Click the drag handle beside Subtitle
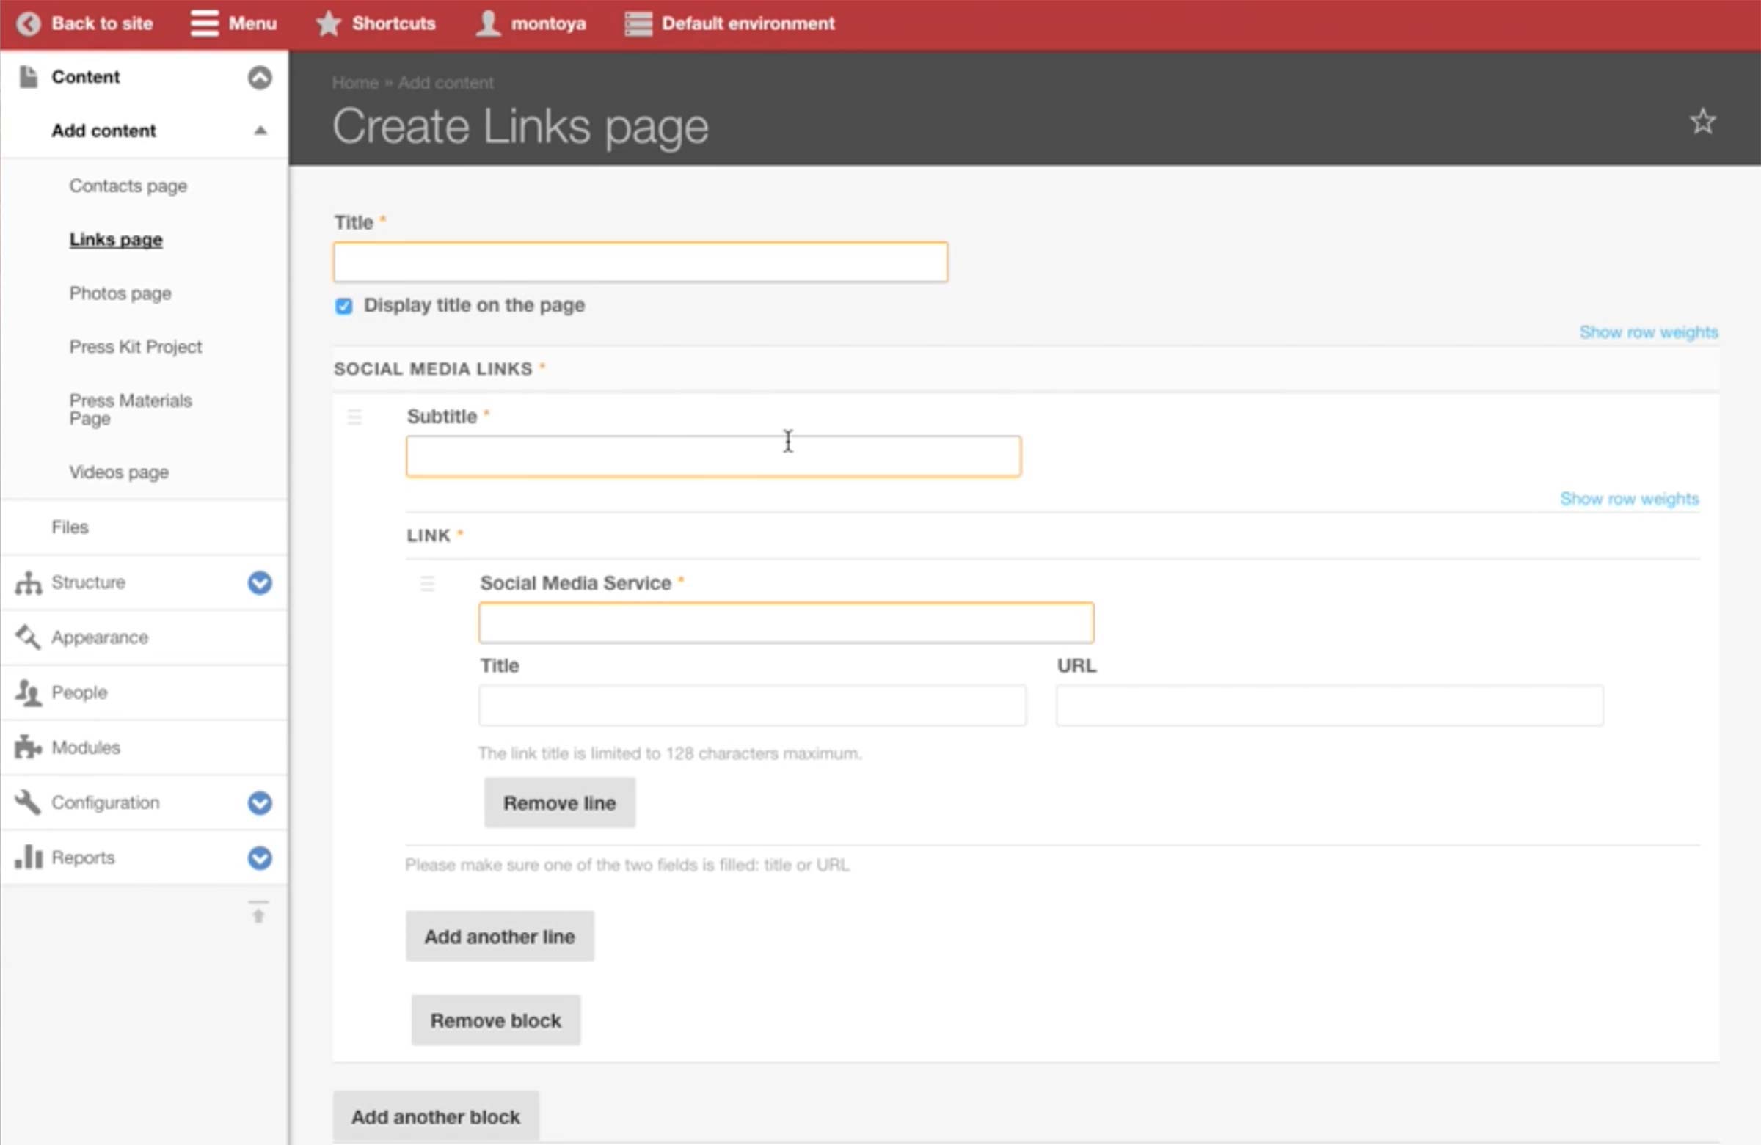The image size is (1761, 1145). click(354, 417)
